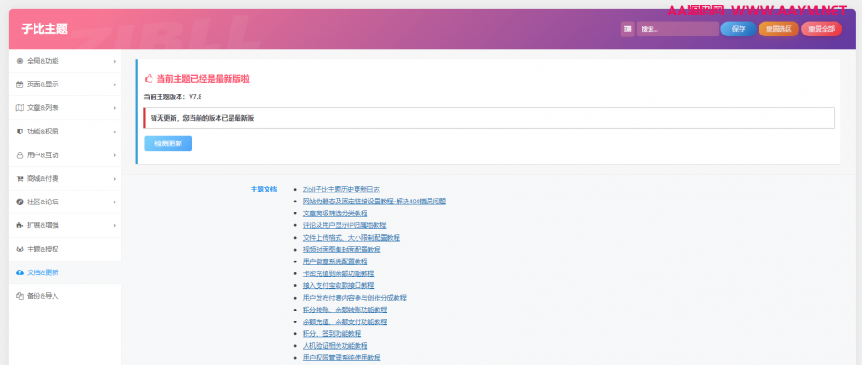Click the cart icon beside 商城&付费
Viewport: 862px width, 365px height.
tap(20, 179)
